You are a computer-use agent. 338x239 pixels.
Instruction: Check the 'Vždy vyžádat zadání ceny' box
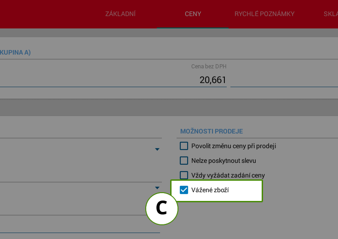(x=184, y=175)
